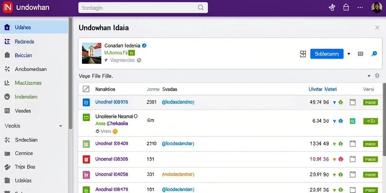Screen dimensions: 386x193
Task: Expand the orange chevron beside 10.91 36
Action: pyautogui.click(x=334, y=159)
